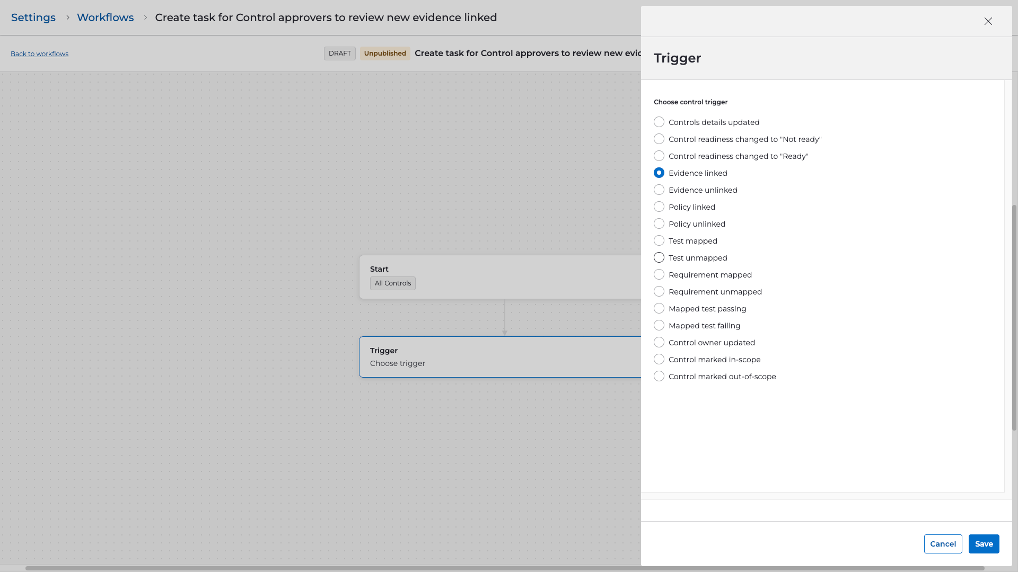The height and width of the screenshot is (572, 1018).
Task: Choose "Control readiness changed to Ready" trigger
Action: [x=659, y=156]
